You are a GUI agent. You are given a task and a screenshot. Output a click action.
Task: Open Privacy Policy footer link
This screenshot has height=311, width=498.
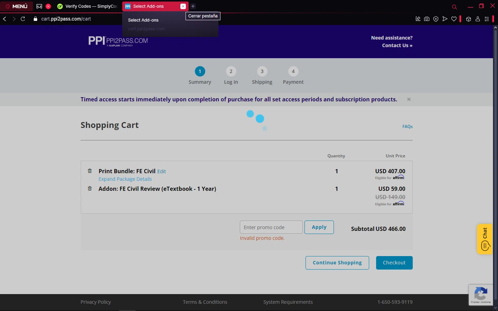(x=96, y=302)
